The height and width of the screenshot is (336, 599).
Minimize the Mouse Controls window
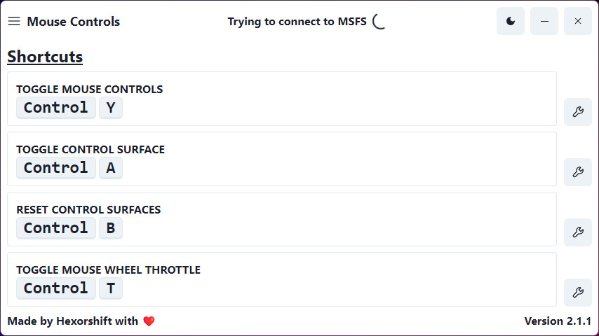544,22
